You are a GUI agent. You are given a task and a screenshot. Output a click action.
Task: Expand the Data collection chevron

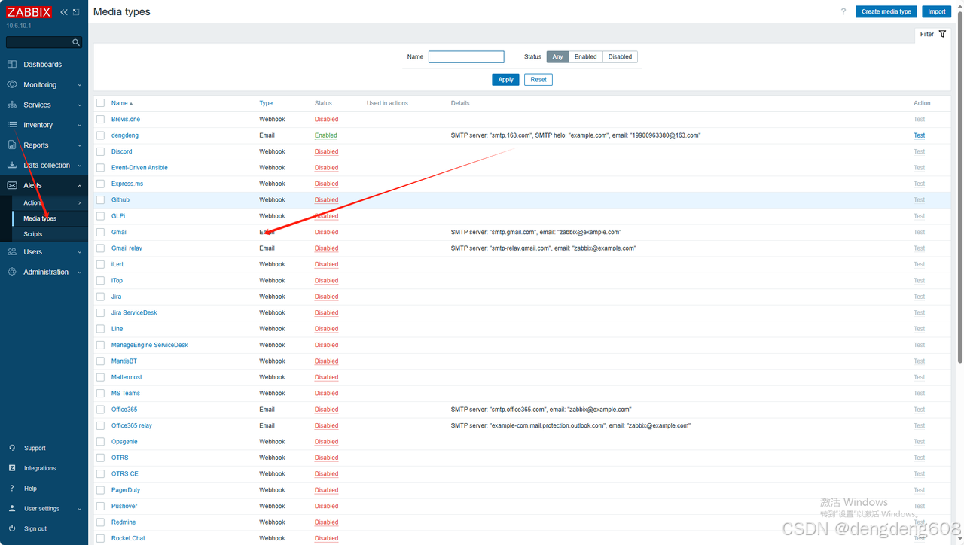click(x=80, y=166)
